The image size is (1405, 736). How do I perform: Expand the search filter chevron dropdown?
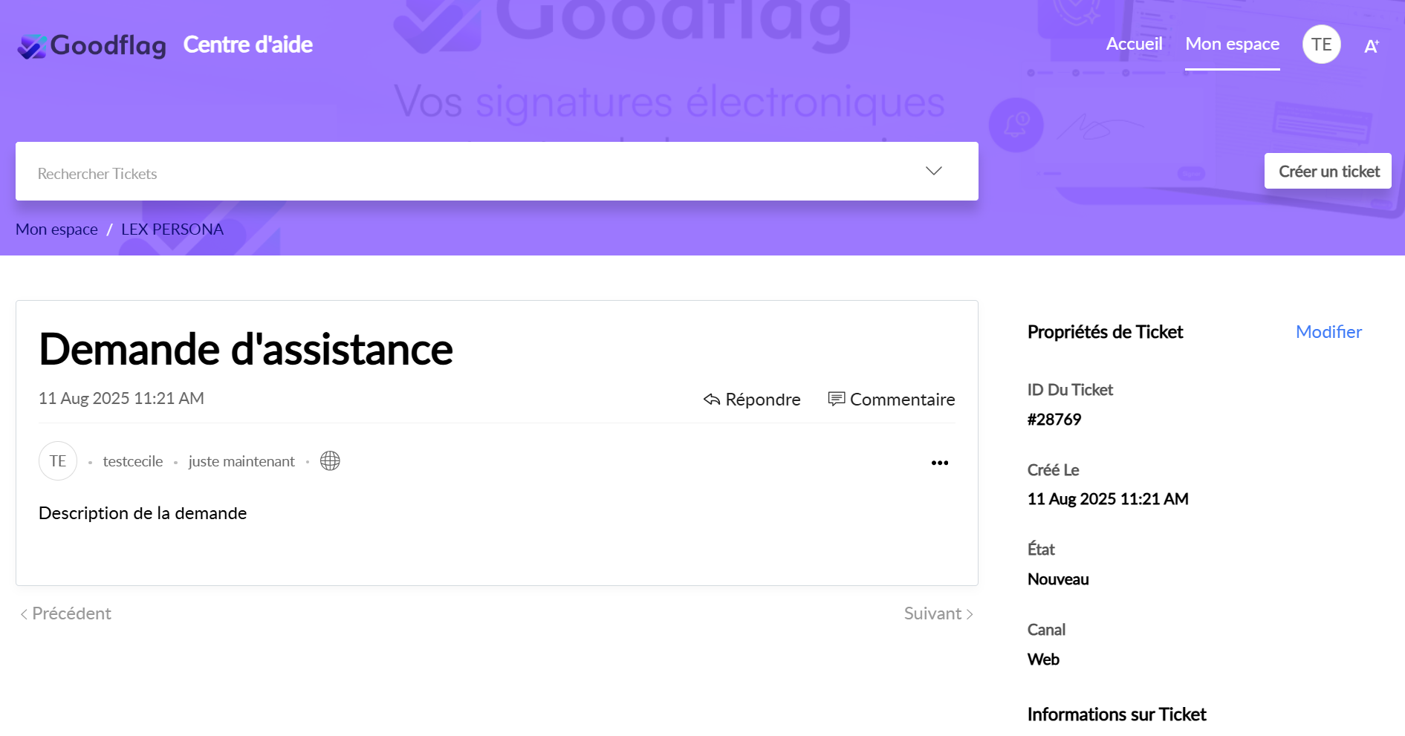933,172
